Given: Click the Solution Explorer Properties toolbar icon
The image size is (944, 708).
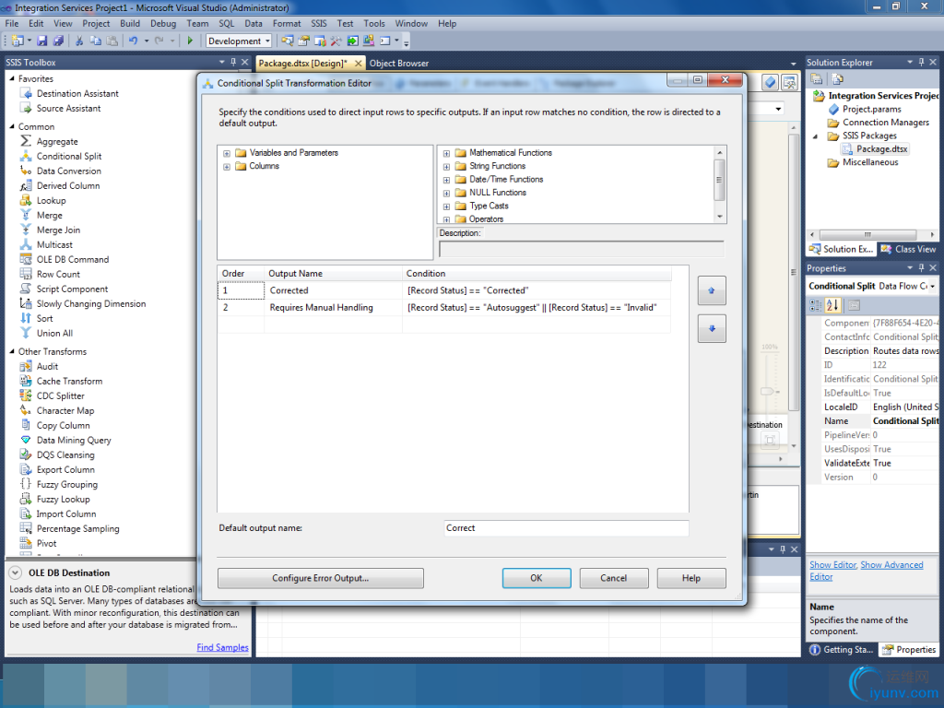Looking at the screenshot, I should click(x=817, y=79).
